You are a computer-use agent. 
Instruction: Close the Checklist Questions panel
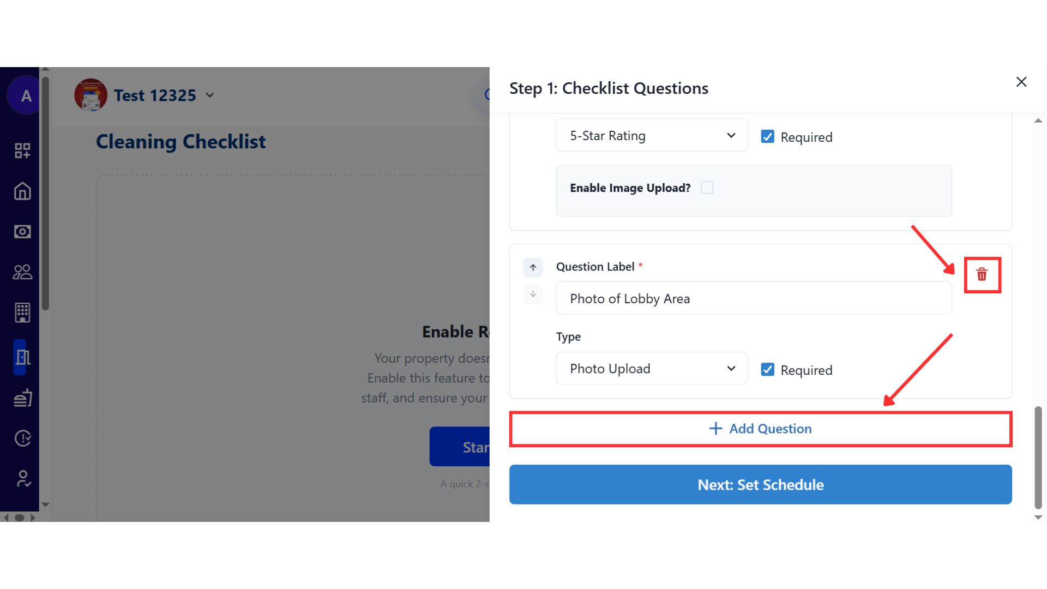1021,82
